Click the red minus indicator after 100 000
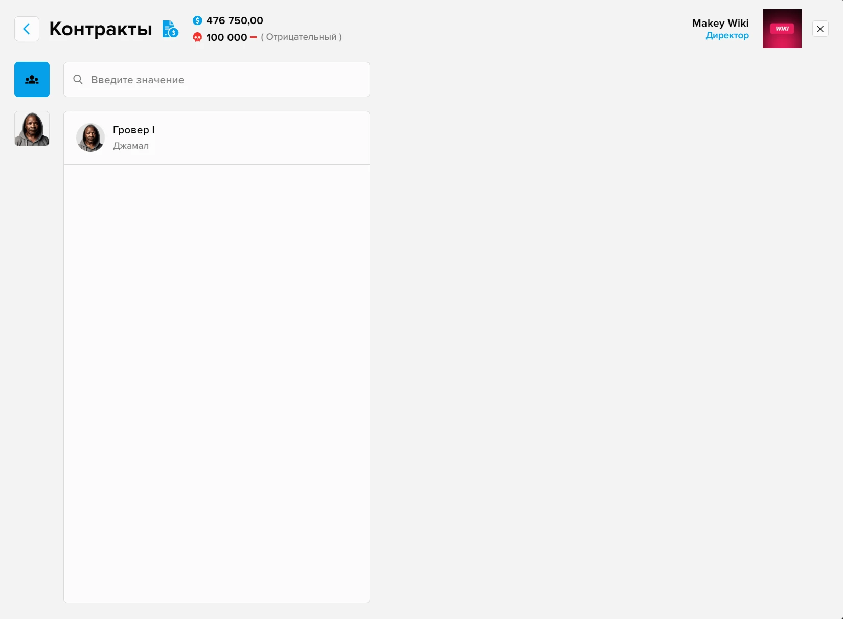The width and height of the screenshot is (843, 619). tap(254, 37)
